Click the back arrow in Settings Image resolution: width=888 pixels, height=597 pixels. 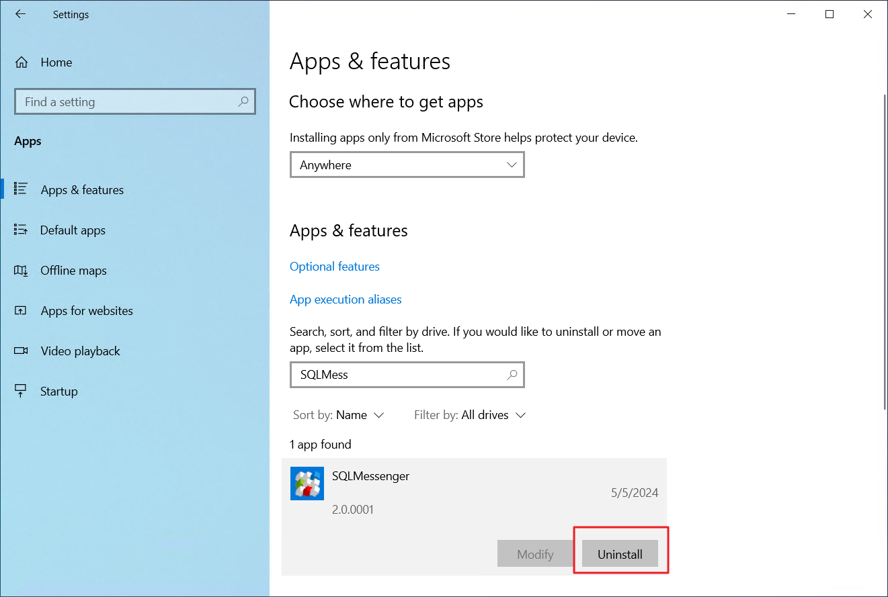[x=20, y=14]
